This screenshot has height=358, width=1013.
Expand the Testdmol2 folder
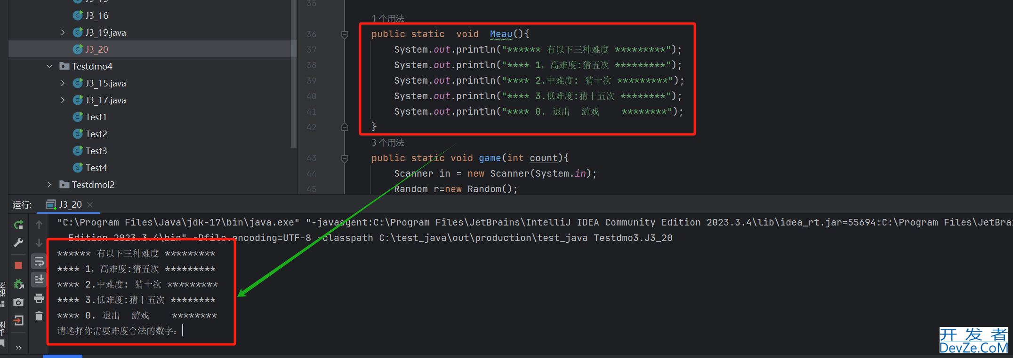pyautogui.click(x=49, y=185)
